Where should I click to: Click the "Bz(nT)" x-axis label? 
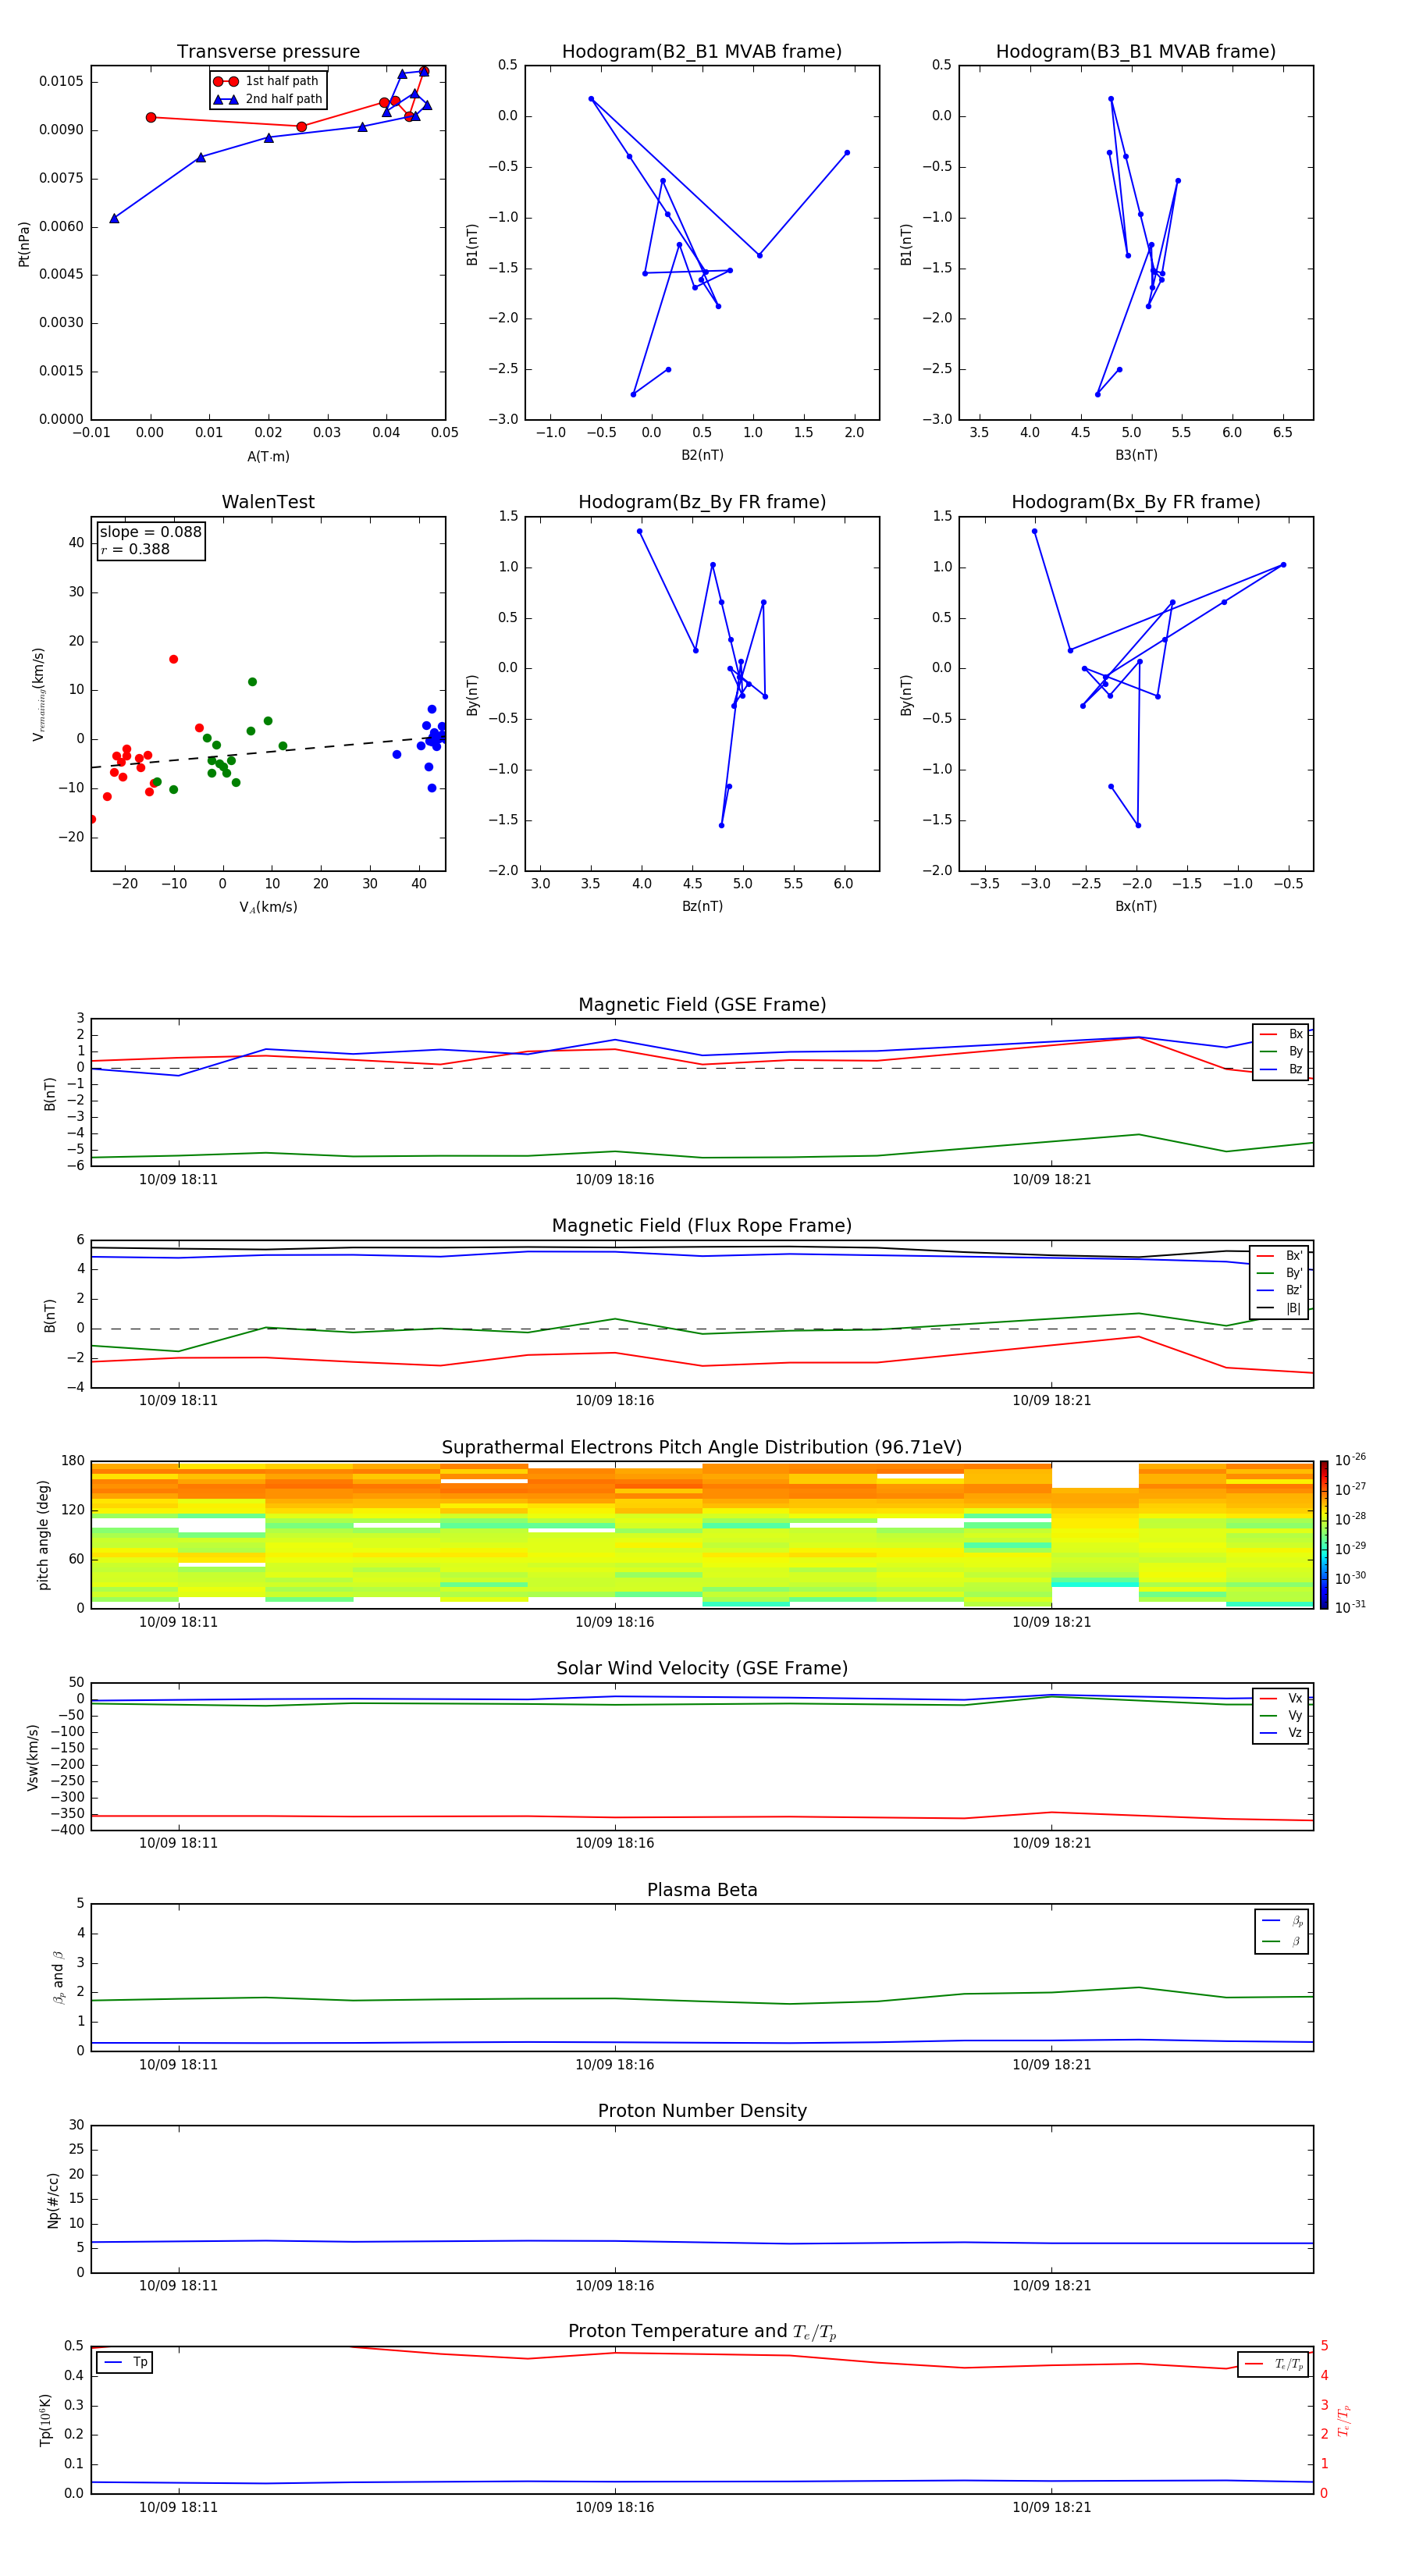(x=702, y=906)
